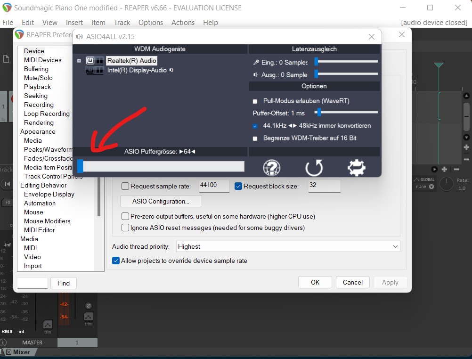Toggle Realtek(R) Audio device power button
This screenshot has width=472, height=359.
[x=90, y=60]
